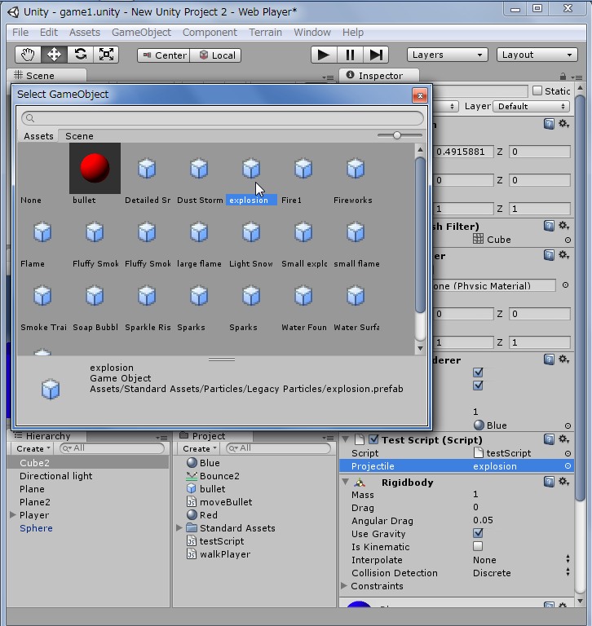Click the thumbnail size slider

point(397,135)
